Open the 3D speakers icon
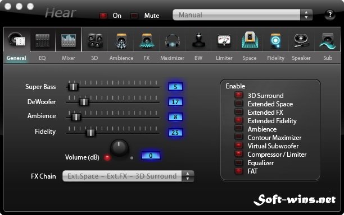This screenshot has height=215, width=344. pyautogui.click(x=95, y=41)
